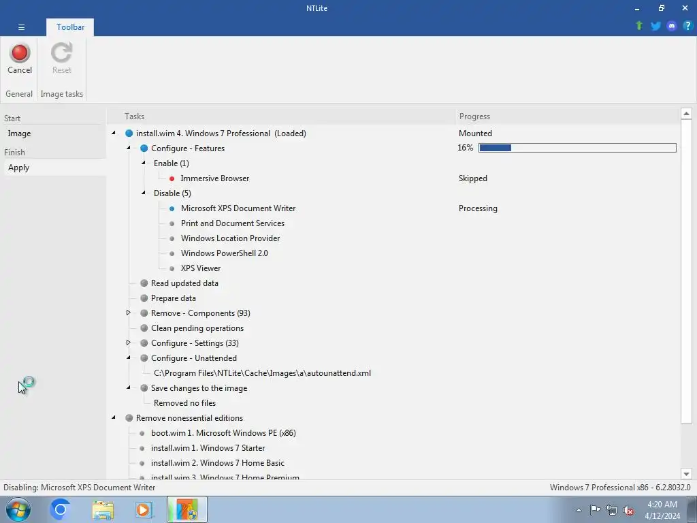Viewport: 697px width, 523px height.
Task: Open the hamburger menu icon
Action: click(21, 27)
